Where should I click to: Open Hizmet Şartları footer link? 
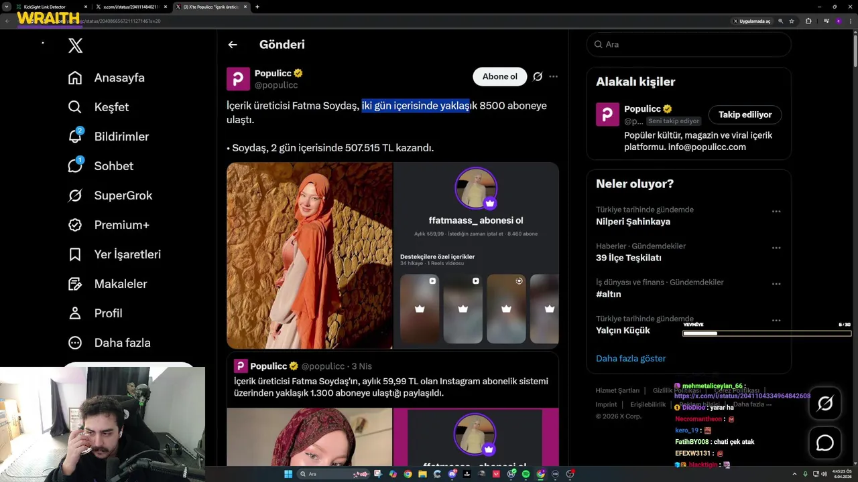[617, 390]
